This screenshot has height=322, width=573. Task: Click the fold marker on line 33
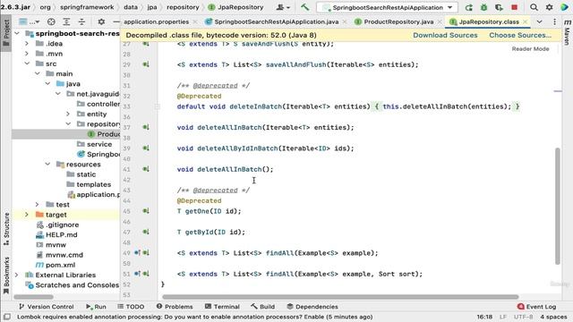point(158,106)
